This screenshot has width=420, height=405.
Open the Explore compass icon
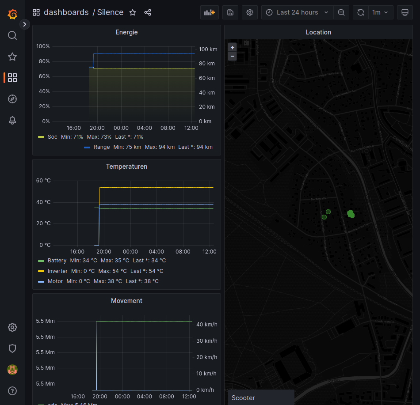pyautogui.click(x=12, y=99)
